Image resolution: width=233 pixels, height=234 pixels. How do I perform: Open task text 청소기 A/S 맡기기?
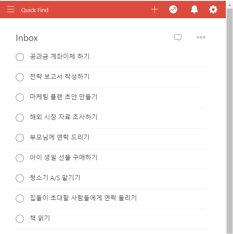click(x=55, y=178)
